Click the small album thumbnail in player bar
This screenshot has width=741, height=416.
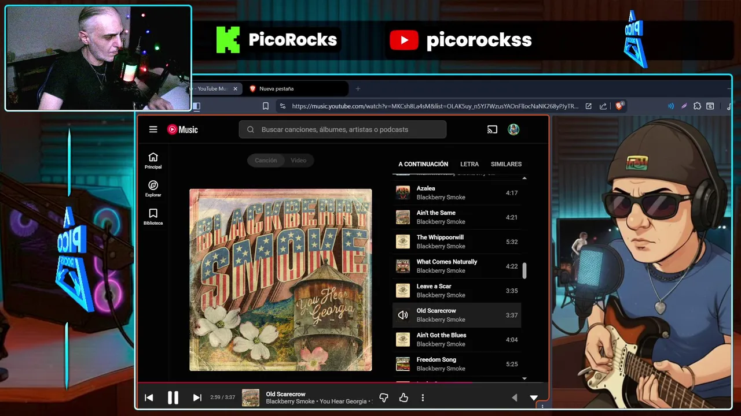point(251,398)
